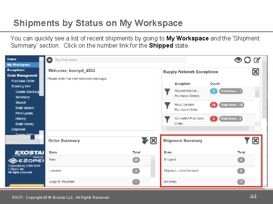This screenshot has width=273, height=204.
Task: Refresh the workspace with the circular arrows icon
Action: point(247,60)
